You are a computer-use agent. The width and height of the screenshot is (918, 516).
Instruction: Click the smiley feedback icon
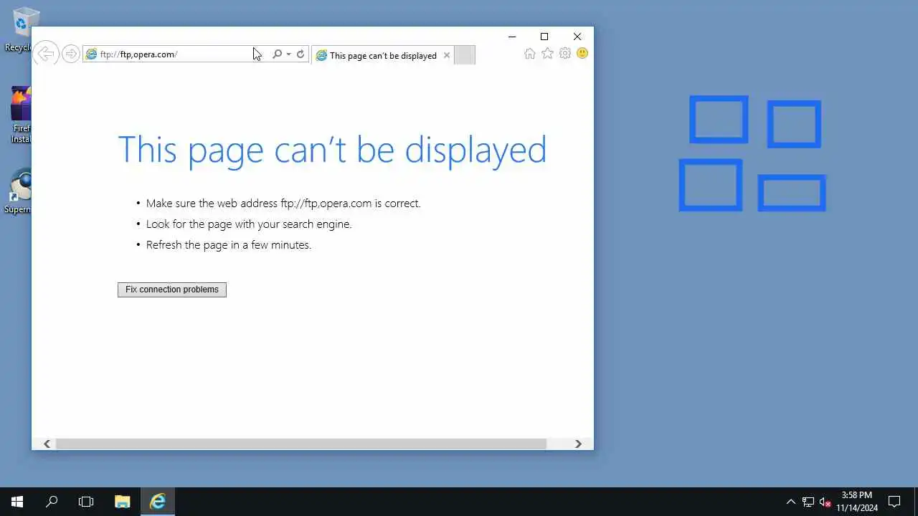pos(582,54)
